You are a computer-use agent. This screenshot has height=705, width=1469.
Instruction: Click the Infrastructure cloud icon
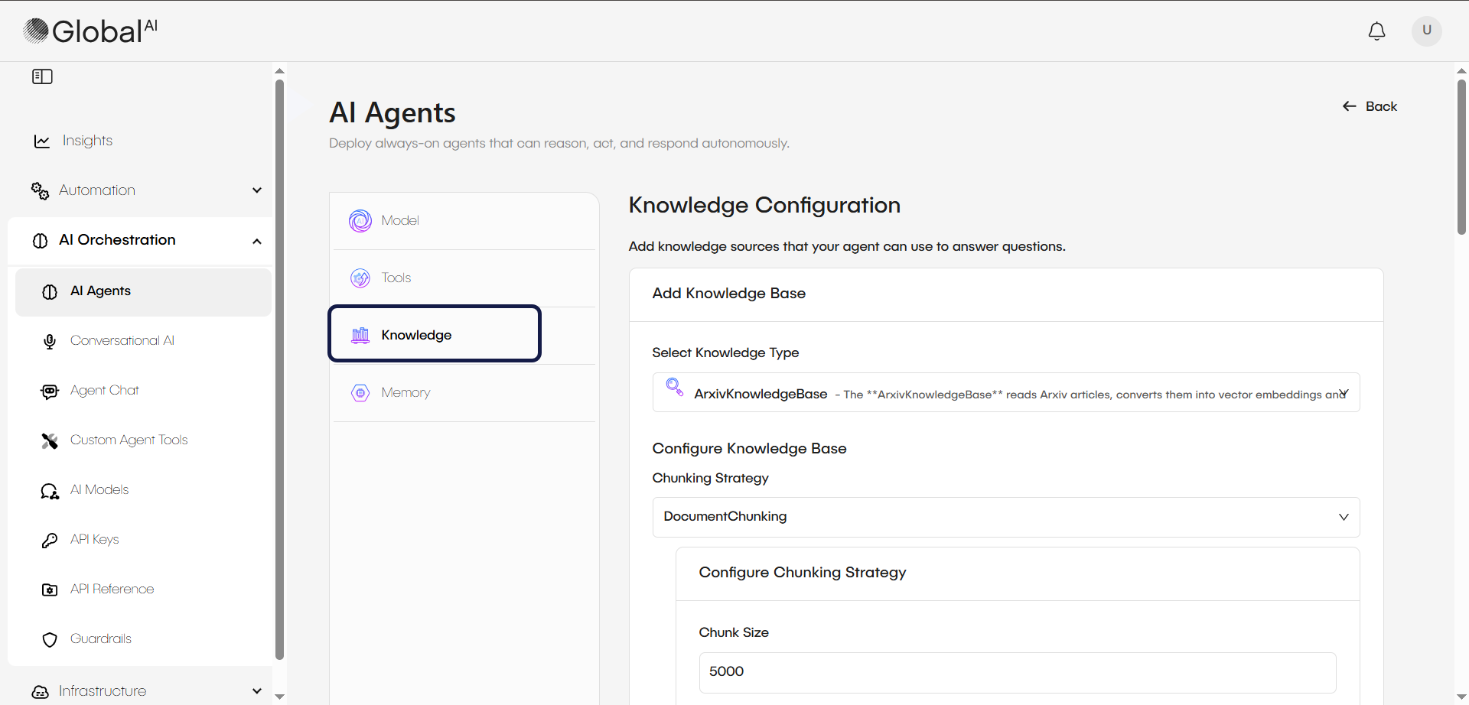point(41,691)
